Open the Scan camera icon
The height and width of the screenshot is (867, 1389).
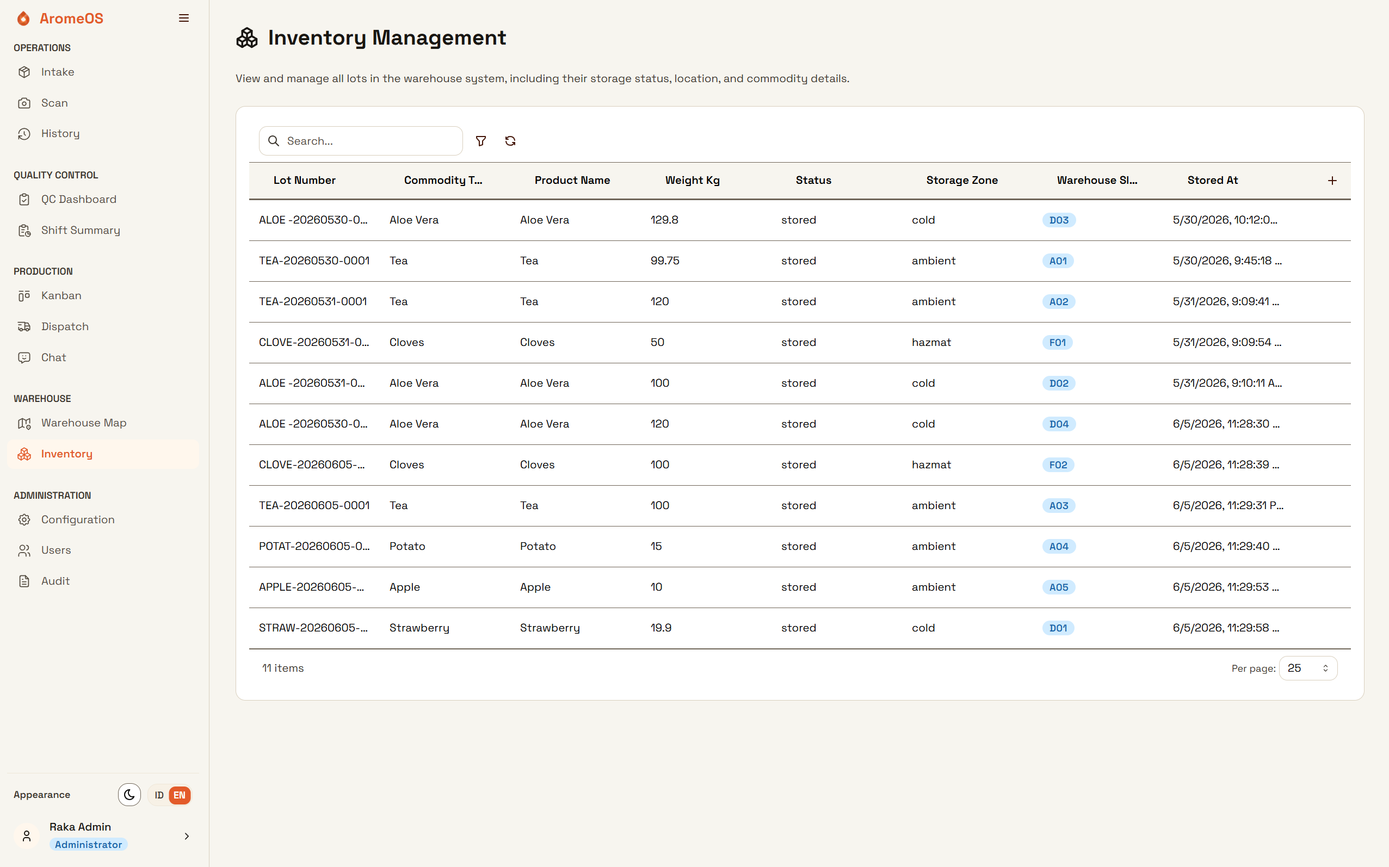pyautogui.click(x=24, y=103)
